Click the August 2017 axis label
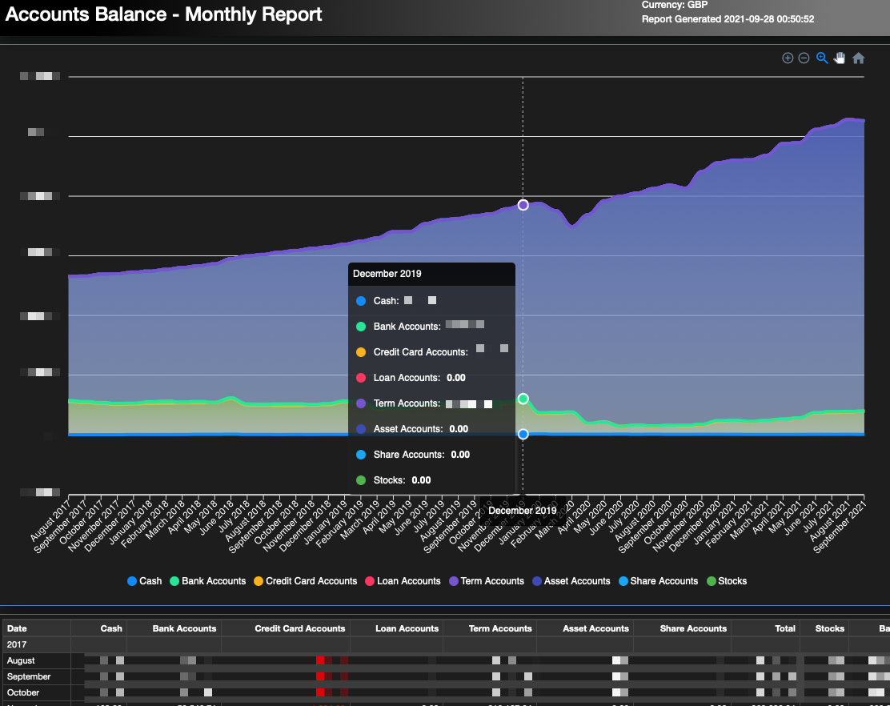This screenshot has width=890, height=706. 51,521
